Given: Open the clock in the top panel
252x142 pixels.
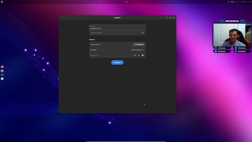Looking at the screenshot, I should tap(126, 2).
